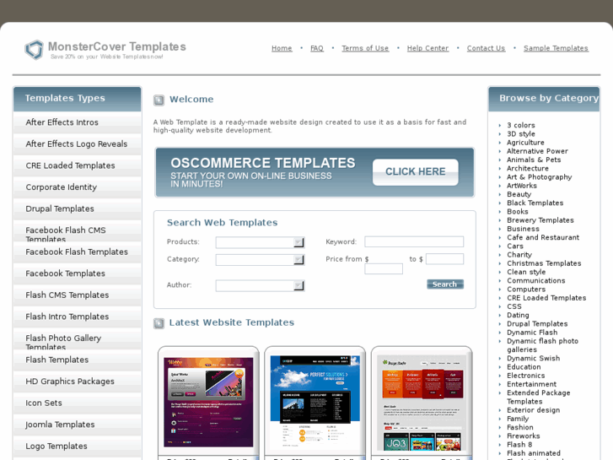The height and width of the screenshot is (460, 613).
Task: Click the MonsterCover shield logo icon
Action: (34, 50)
